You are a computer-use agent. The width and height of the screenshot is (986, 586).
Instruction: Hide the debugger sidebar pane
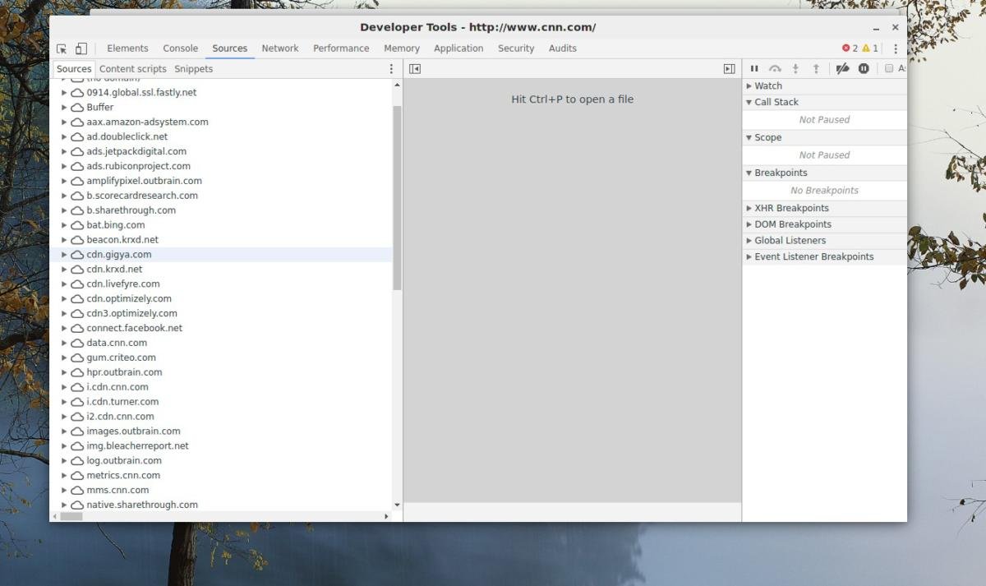tap(729, 69)
